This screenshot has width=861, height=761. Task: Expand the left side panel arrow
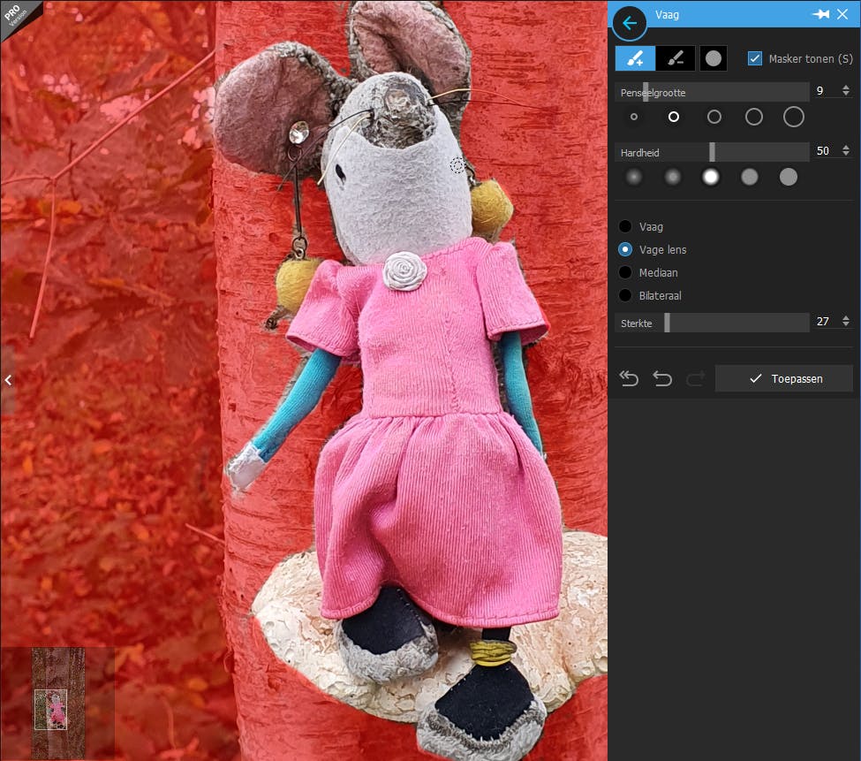coord(7,380)
